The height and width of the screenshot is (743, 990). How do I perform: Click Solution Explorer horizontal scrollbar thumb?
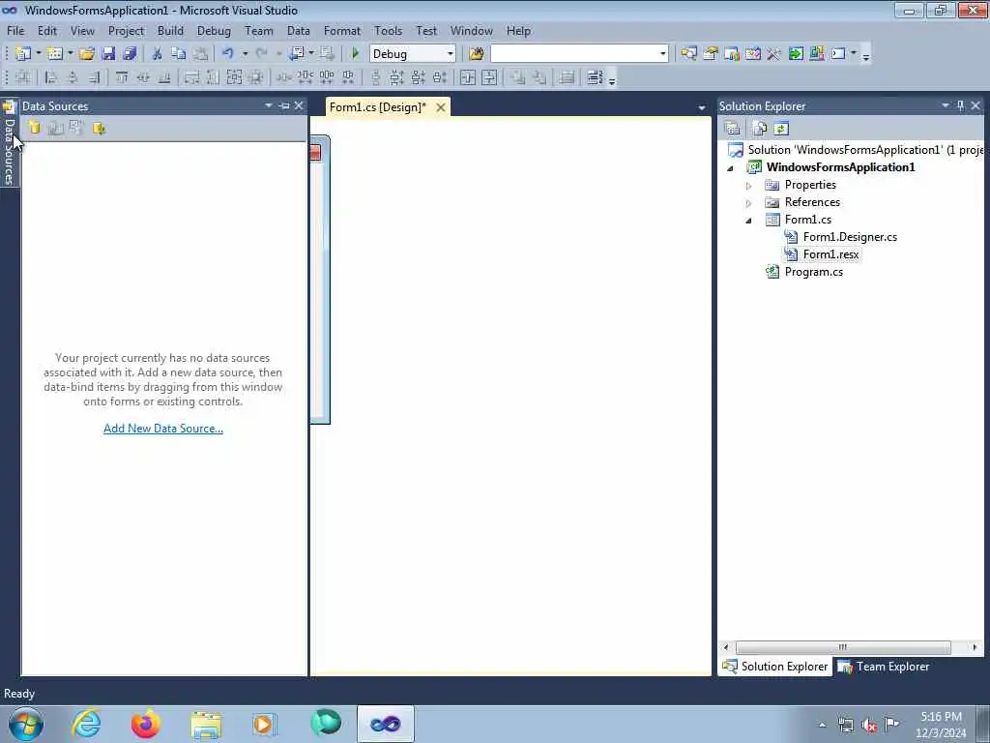843,647
